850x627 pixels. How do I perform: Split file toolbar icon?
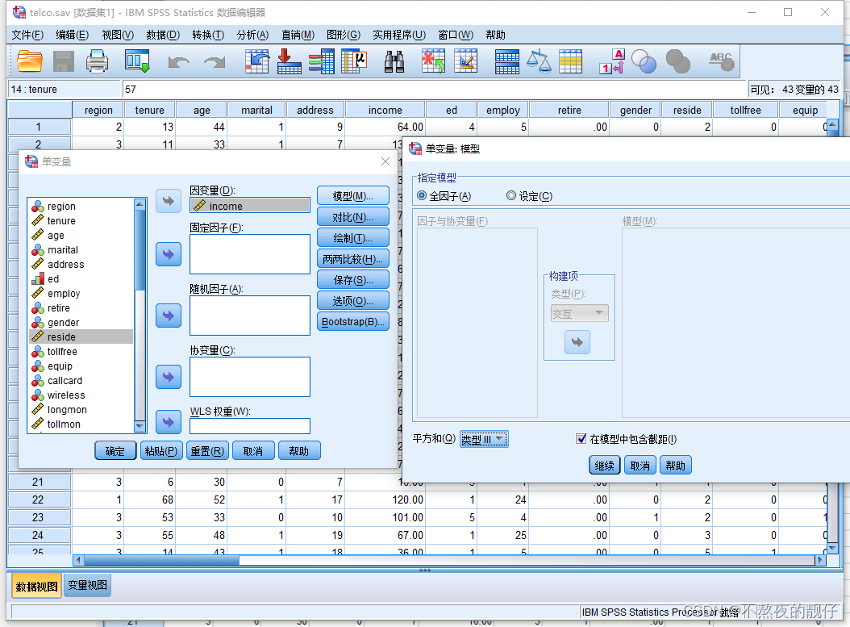click(x=507, y=61)
